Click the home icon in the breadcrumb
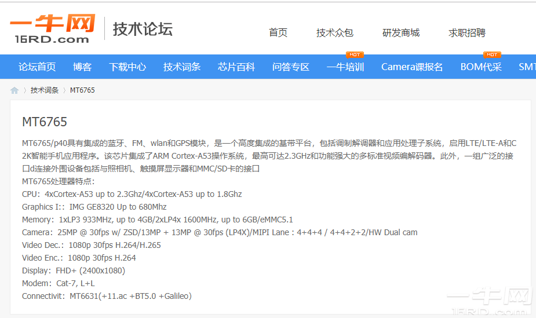Screen dimensions: 536x318 click(x=14, y=90)
